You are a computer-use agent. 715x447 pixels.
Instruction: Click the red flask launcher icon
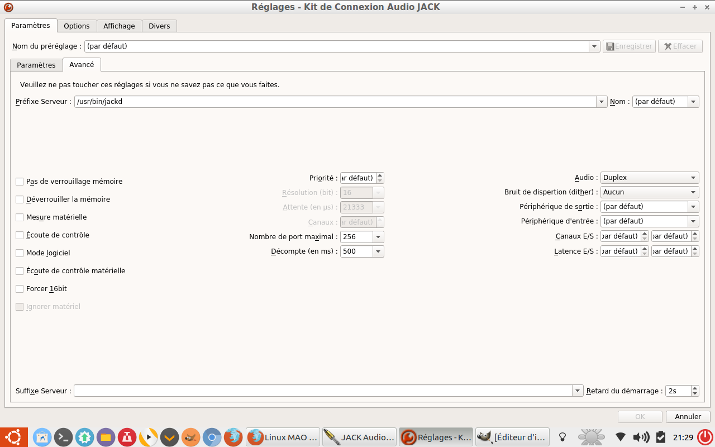coord(127,437)
